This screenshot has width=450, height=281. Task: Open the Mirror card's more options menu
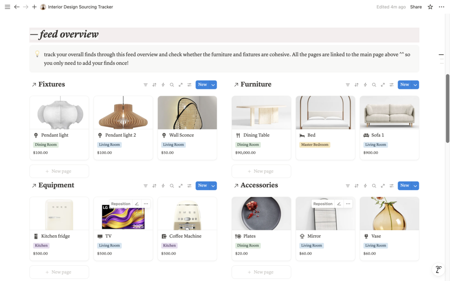pos(348,204)
